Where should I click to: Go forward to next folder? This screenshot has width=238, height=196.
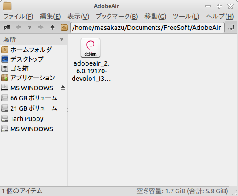pos(41,28)
